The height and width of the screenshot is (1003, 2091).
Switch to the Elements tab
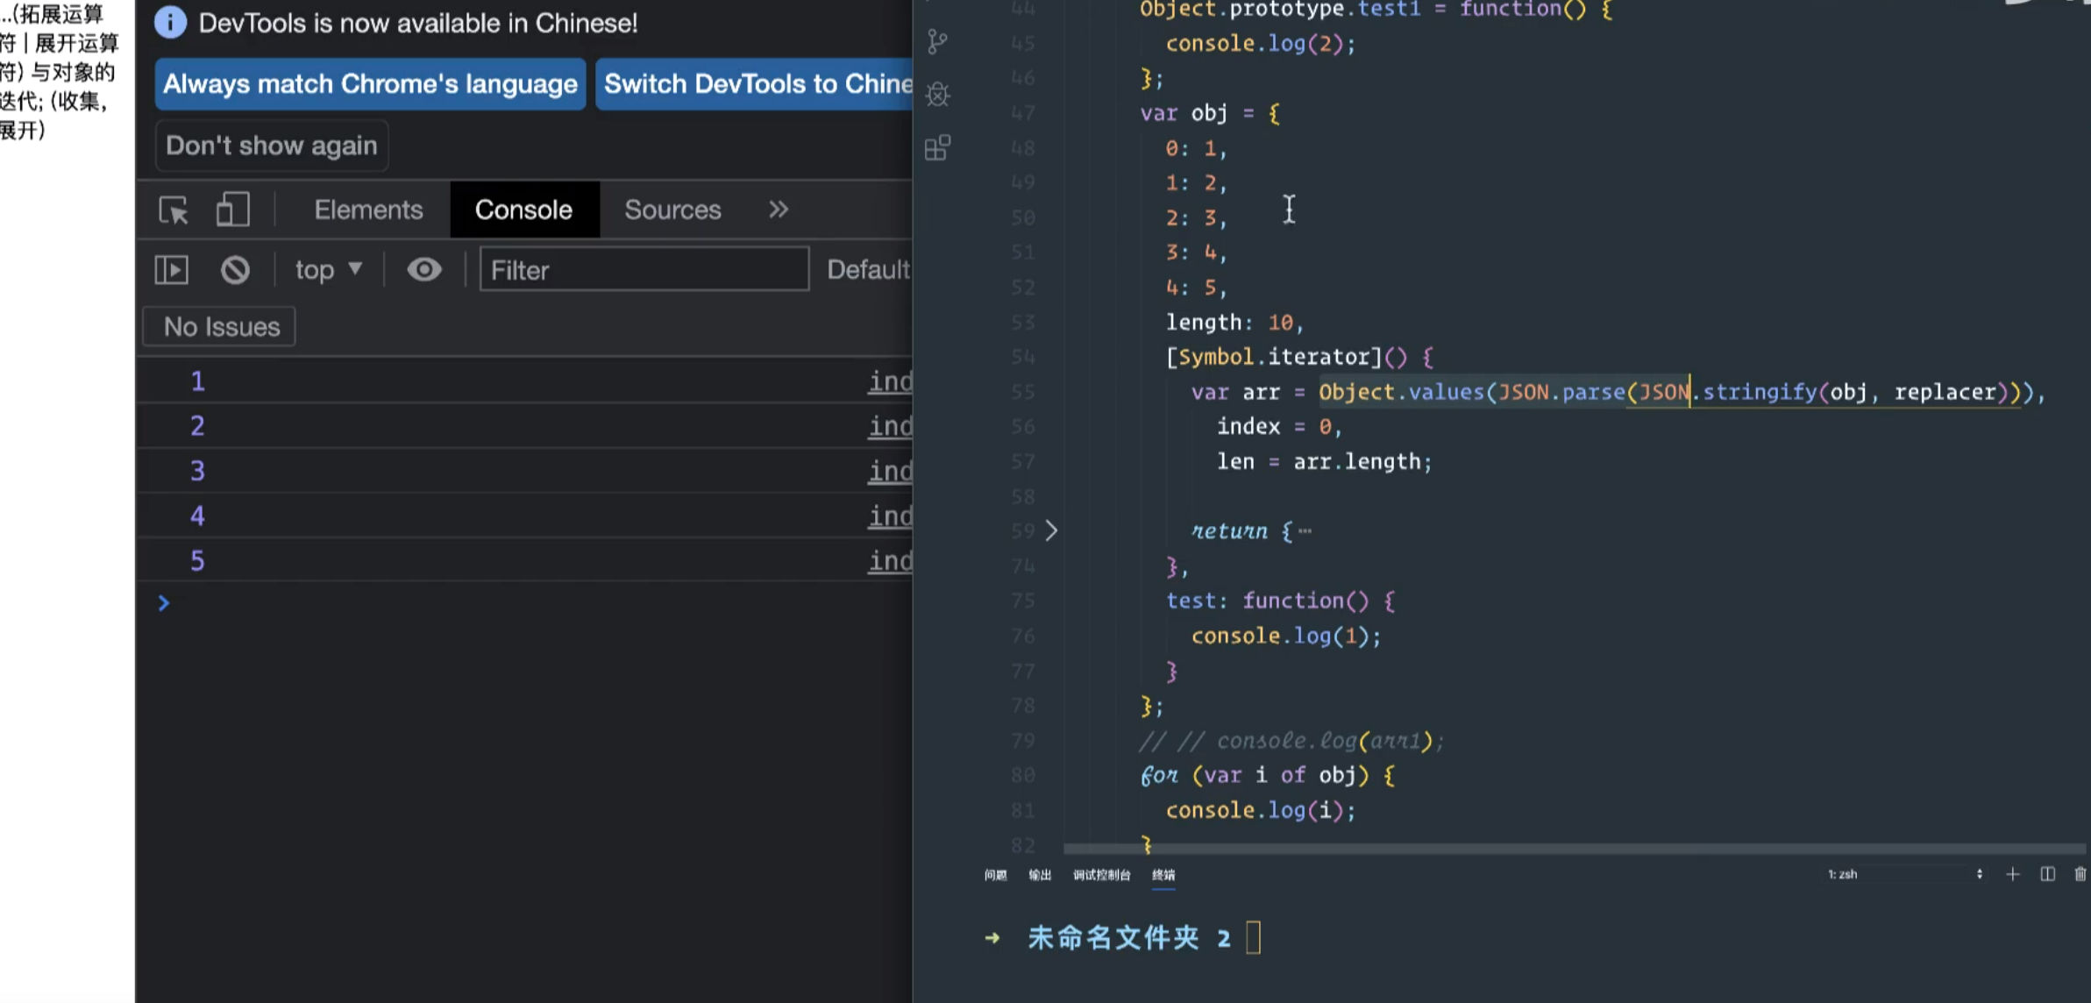point(368,210)
